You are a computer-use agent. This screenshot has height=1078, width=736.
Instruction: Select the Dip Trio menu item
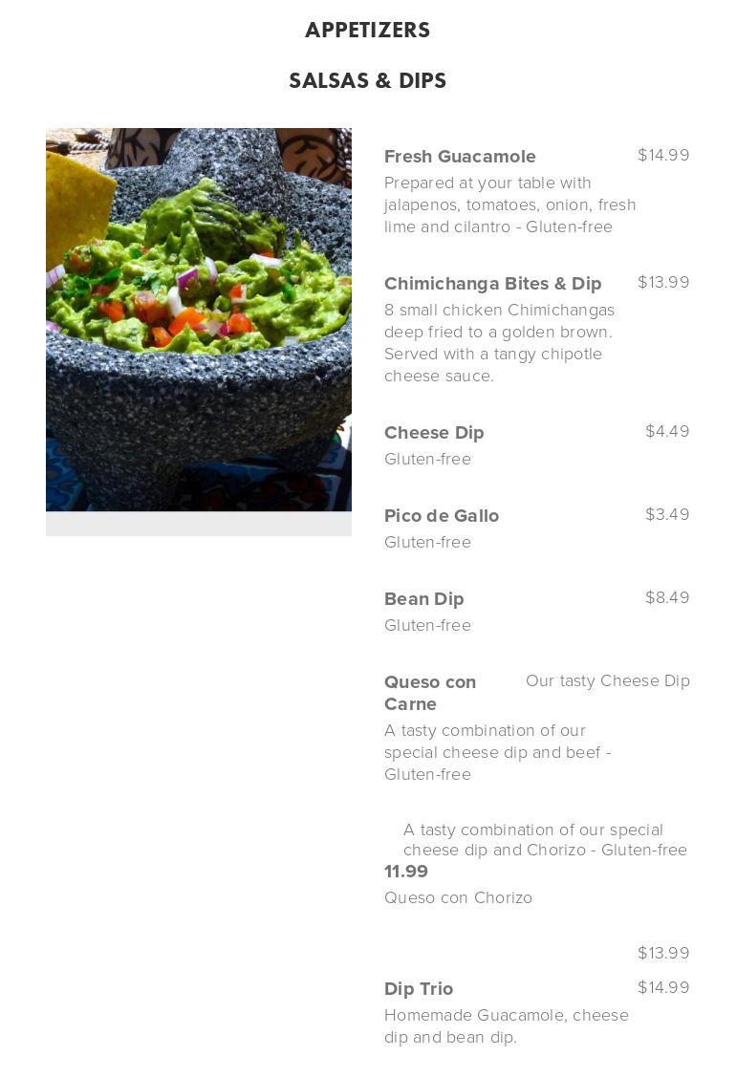tap(419, 988)
